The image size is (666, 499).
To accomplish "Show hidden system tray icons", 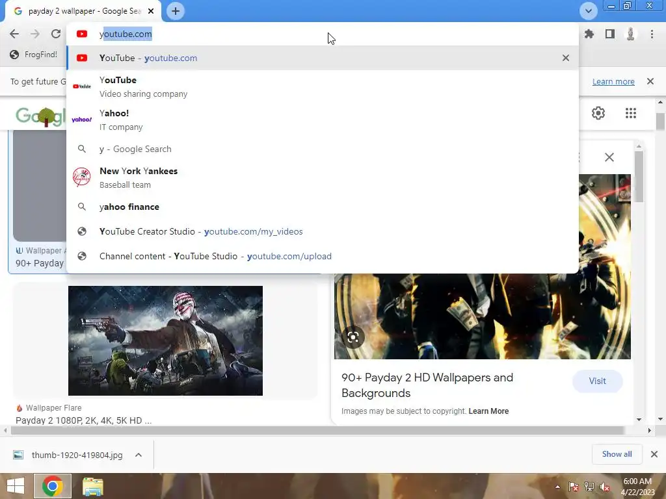I will click(557, 487).
